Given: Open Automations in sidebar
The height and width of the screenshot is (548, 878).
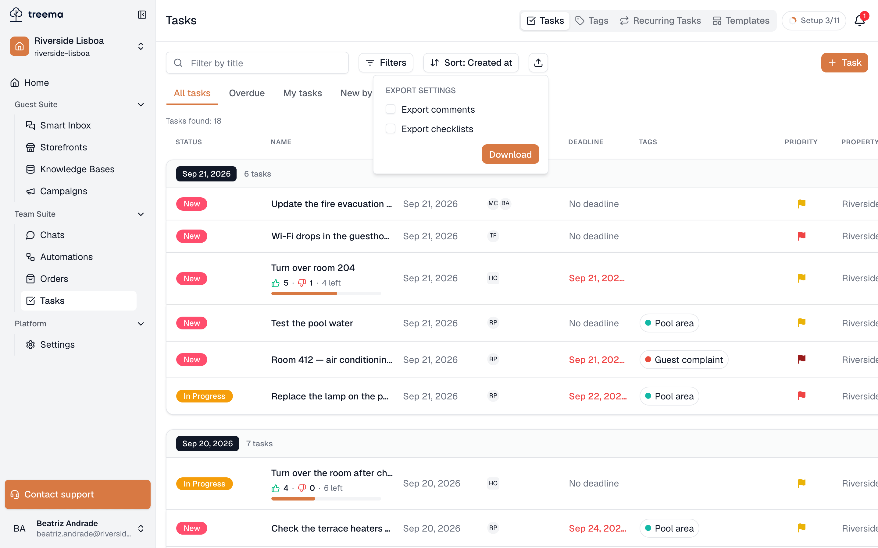Looking at the screenshot, I should pos(79,257).
